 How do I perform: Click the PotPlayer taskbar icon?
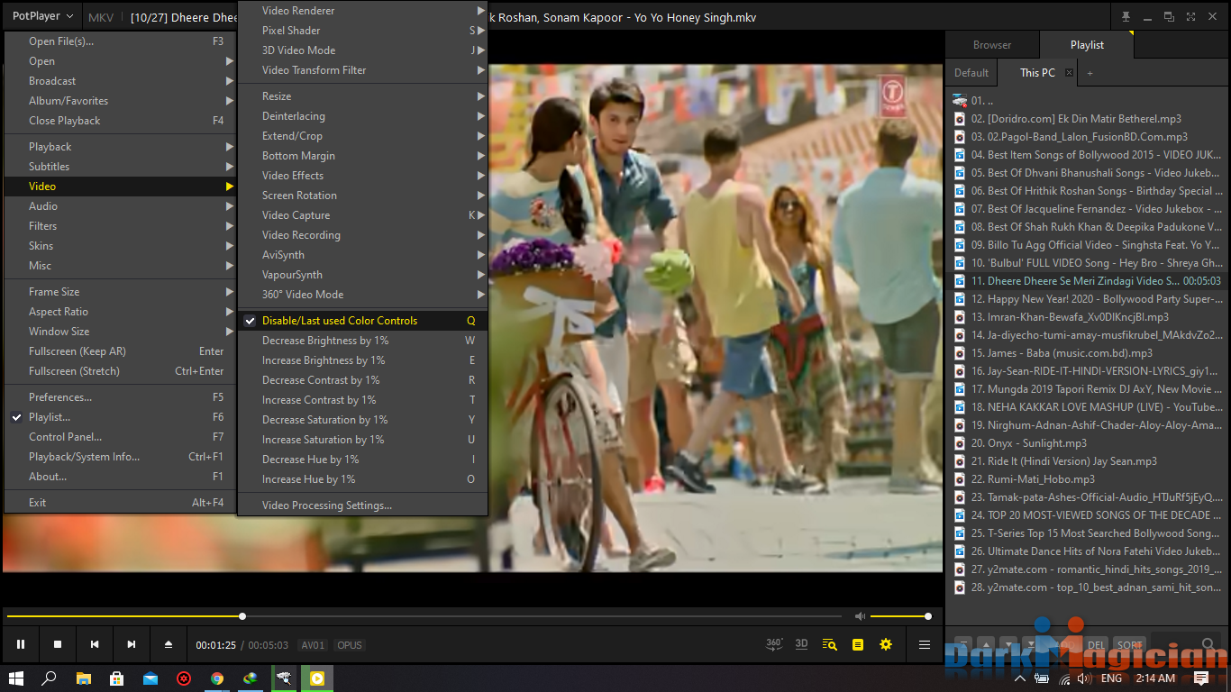(317, 678)
